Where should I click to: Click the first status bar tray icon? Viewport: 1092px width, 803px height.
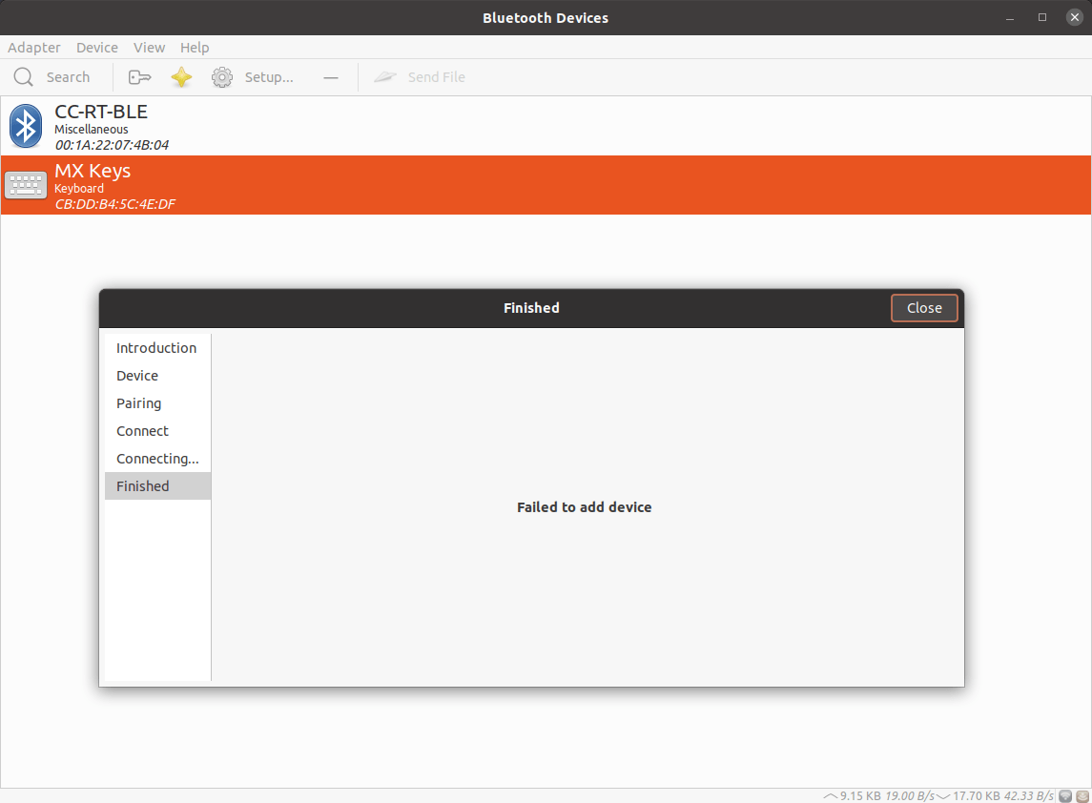tap(1065, 796)
